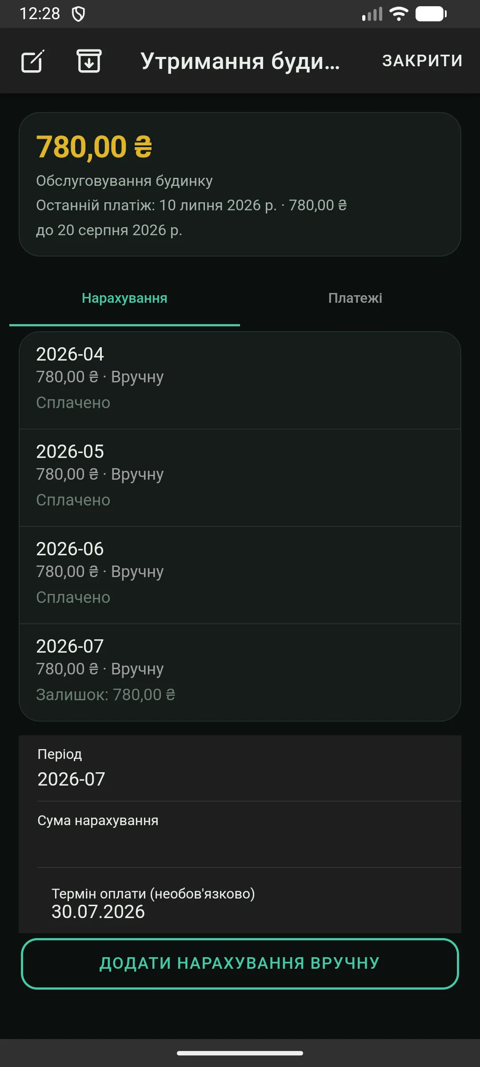Open the Термін оплати date picker

coord(240,901)
